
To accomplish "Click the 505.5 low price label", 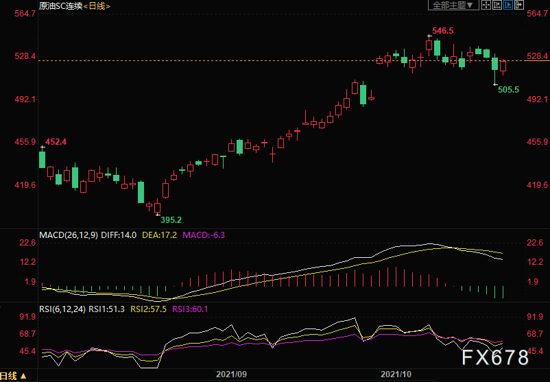I will point(509,90).
